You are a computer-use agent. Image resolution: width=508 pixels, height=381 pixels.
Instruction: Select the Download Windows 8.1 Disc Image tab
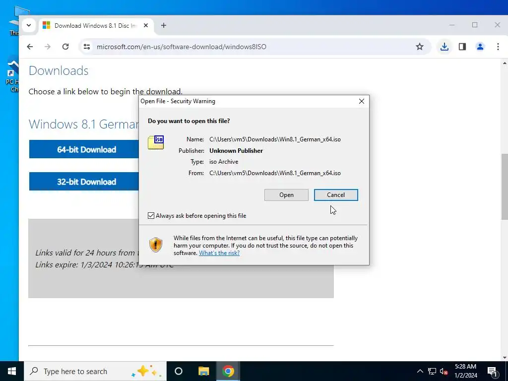point(96,26)
